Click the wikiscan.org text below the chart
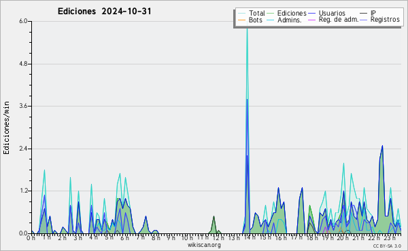This screenshot has width=408, height=251. (x=204, y=245)
